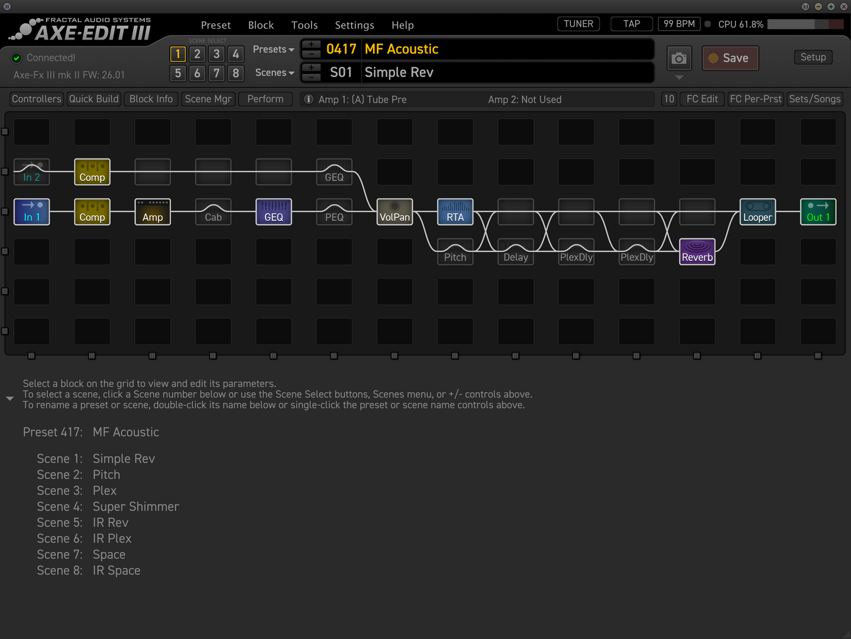Toggle the TUNER button
This screenshot has width=851, height=639.
[x=578, y=24]
